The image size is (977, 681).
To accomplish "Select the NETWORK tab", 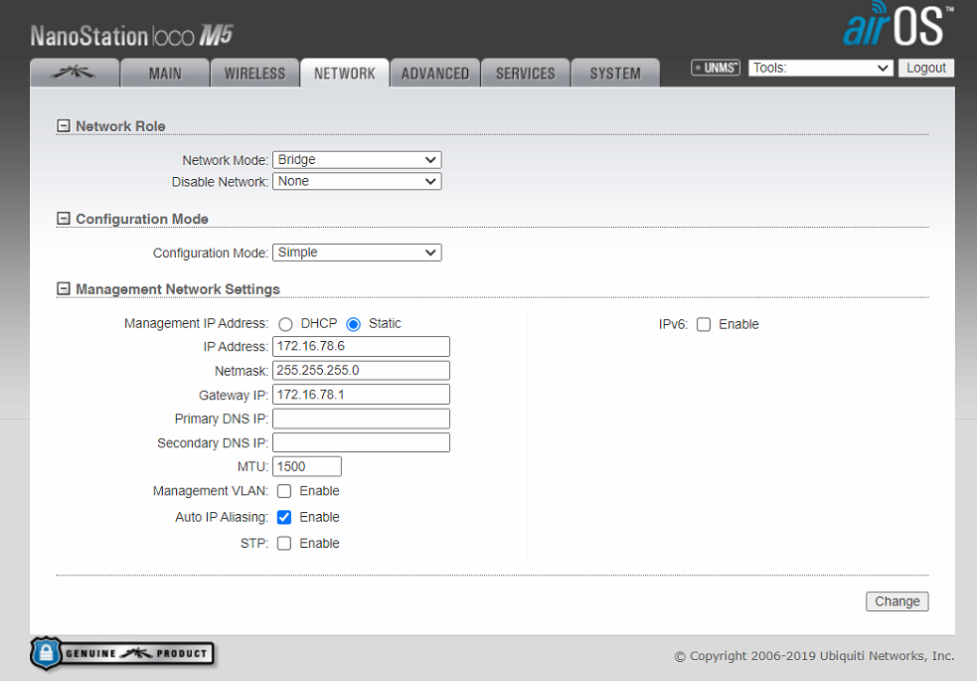I will [x=345, y=73].
